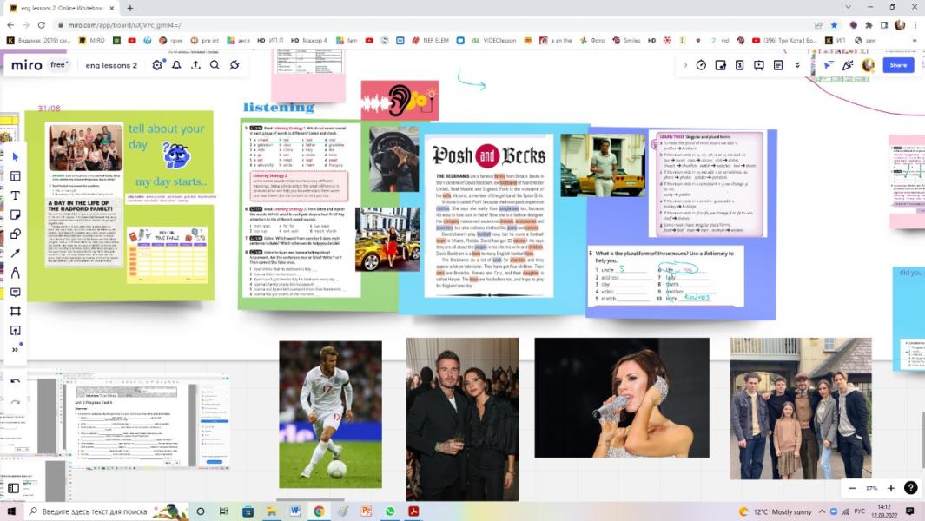The image size is (925, 521).
Task: Open the Windows Start menu
Action: (10, 511)
